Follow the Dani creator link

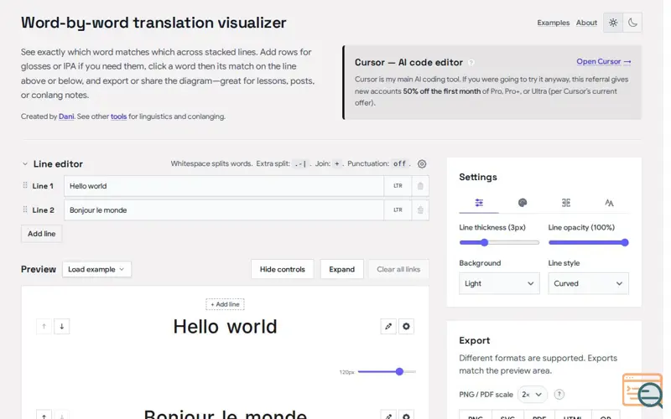pos(66,116)
